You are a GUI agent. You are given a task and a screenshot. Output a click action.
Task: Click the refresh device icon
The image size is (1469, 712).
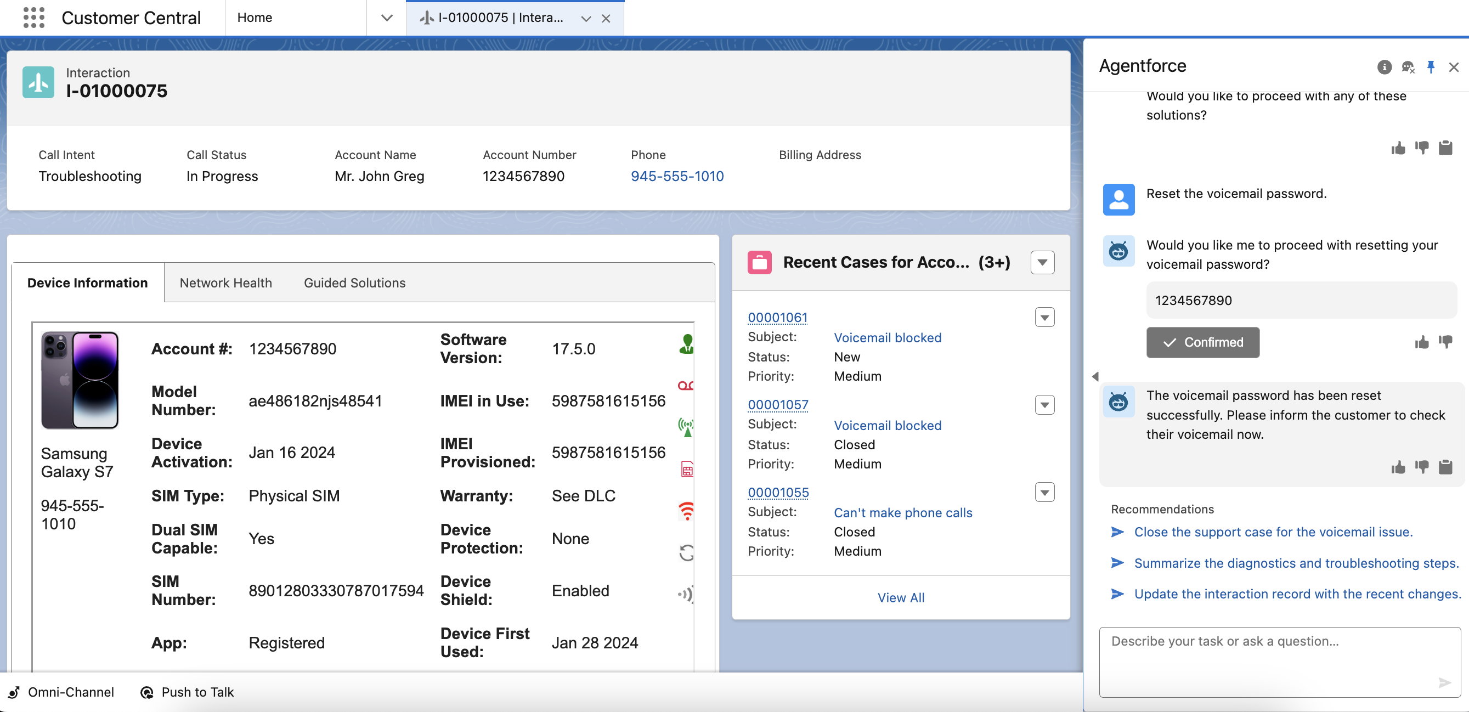pos(687,552)
